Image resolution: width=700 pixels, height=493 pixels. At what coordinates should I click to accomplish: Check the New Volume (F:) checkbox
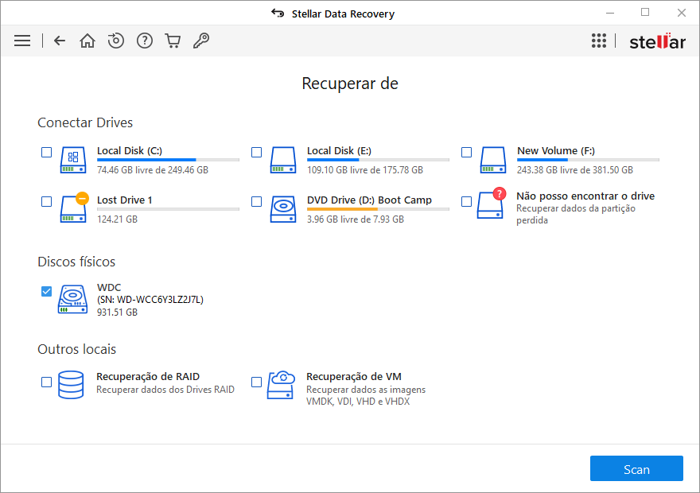[x=467, y=152]
